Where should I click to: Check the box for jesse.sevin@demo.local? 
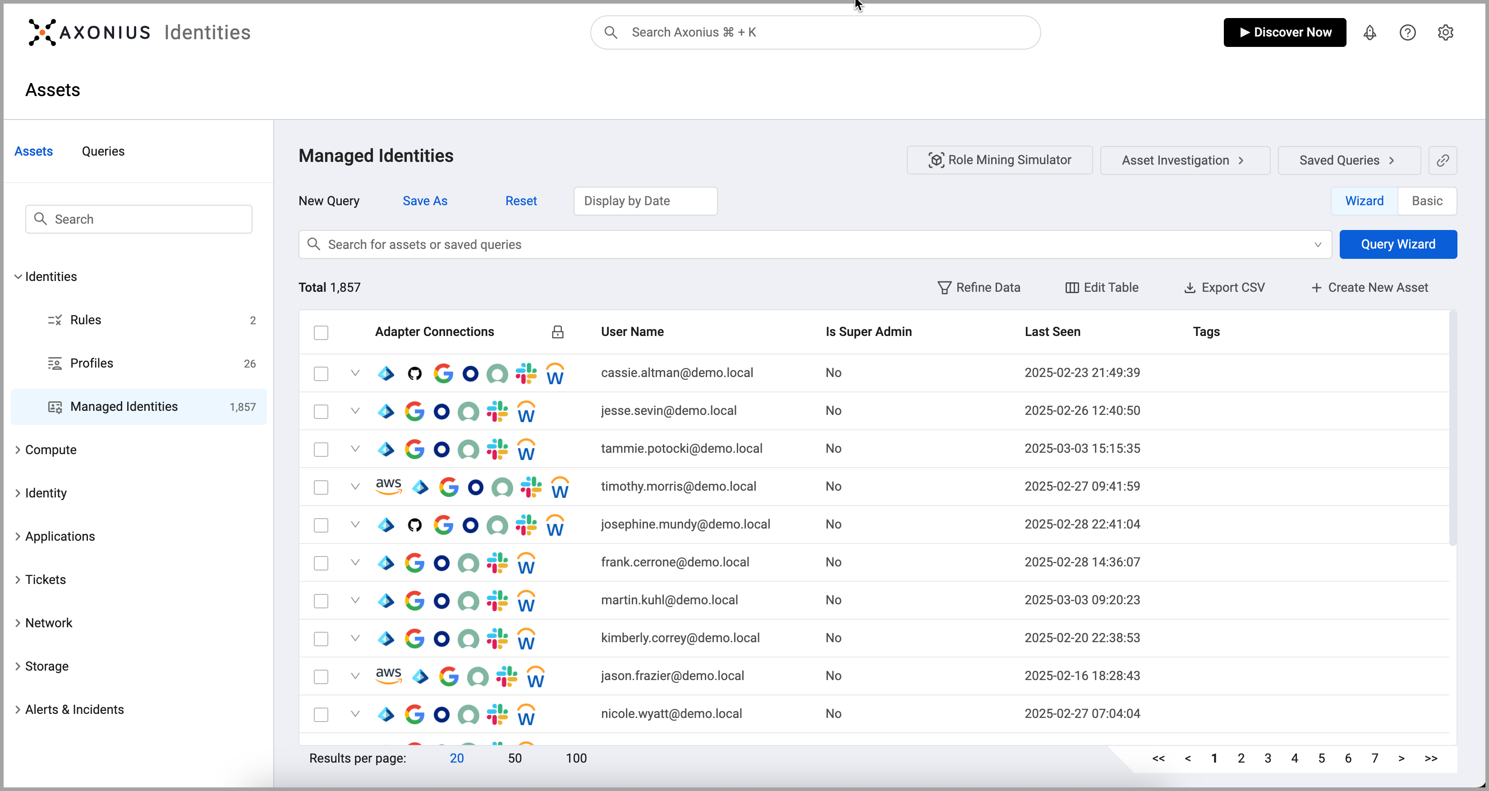(321, 411)
